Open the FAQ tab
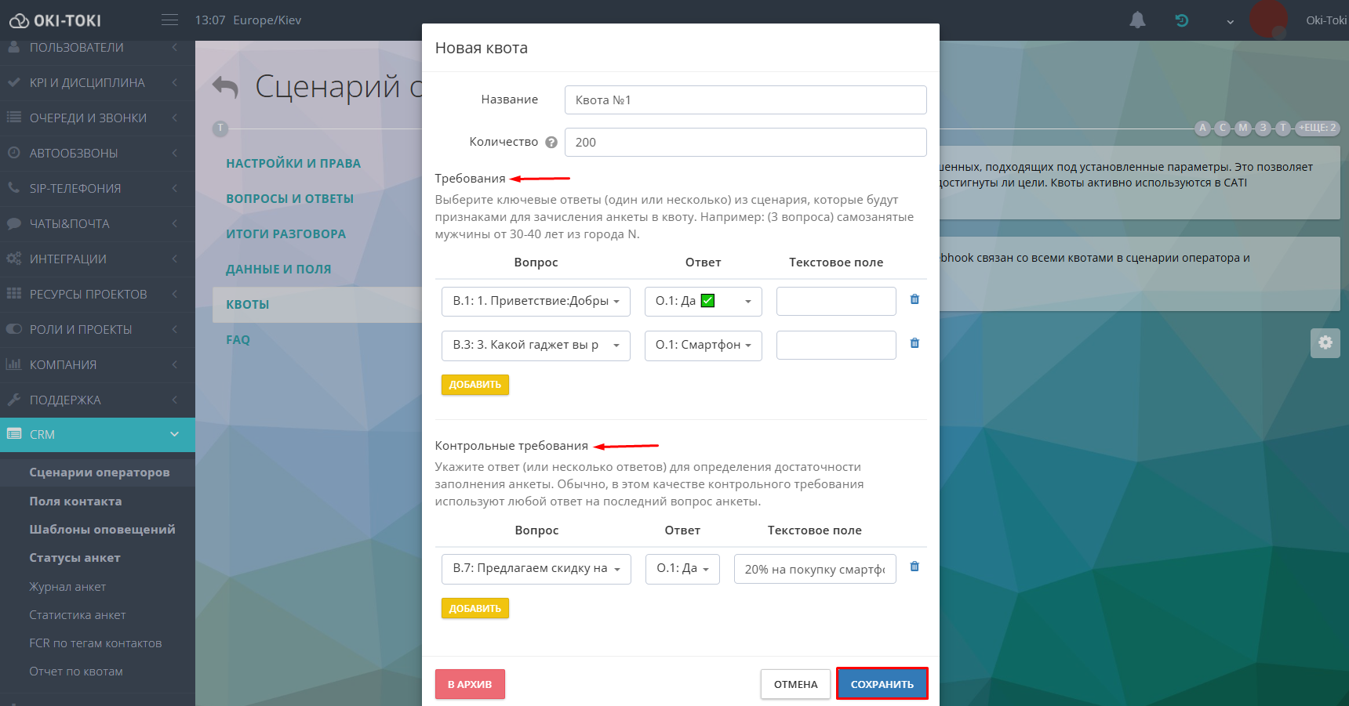Image resolution: width=1349 pixels, height=706 pixels. click(x=238, y=340)
